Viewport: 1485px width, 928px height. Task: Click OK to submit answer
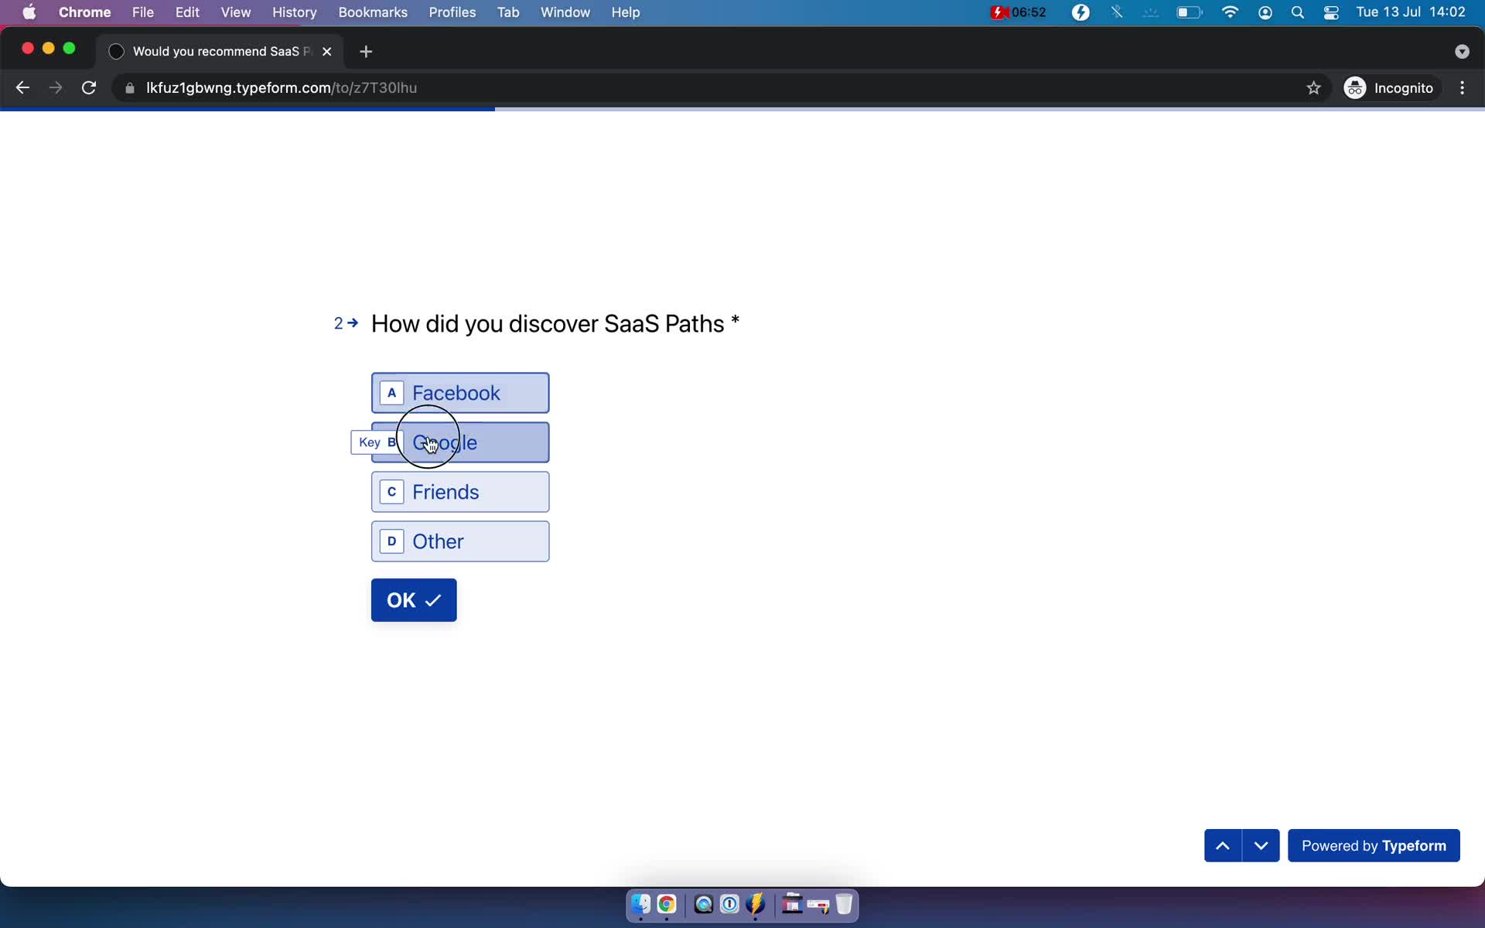click(x=414, y=600)
